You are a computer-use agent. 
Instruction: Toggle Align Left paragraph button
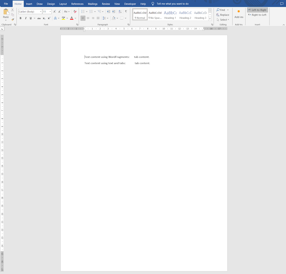[x=83, y=18]
